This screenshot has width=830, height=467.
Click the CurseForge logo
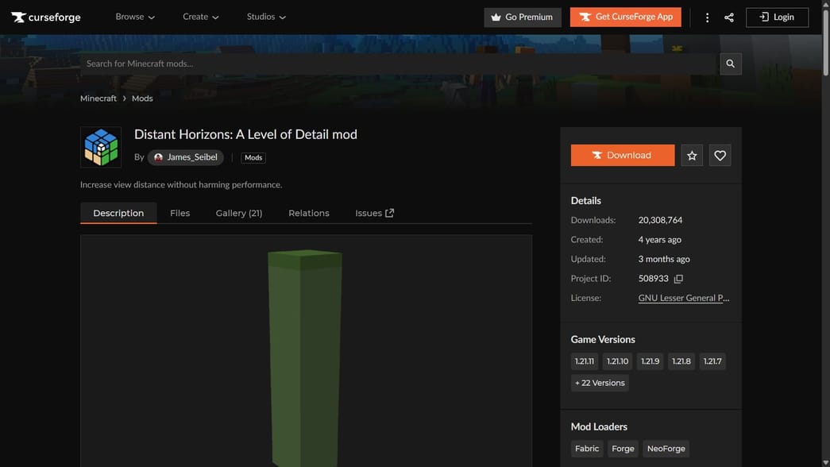coord(45,16)
